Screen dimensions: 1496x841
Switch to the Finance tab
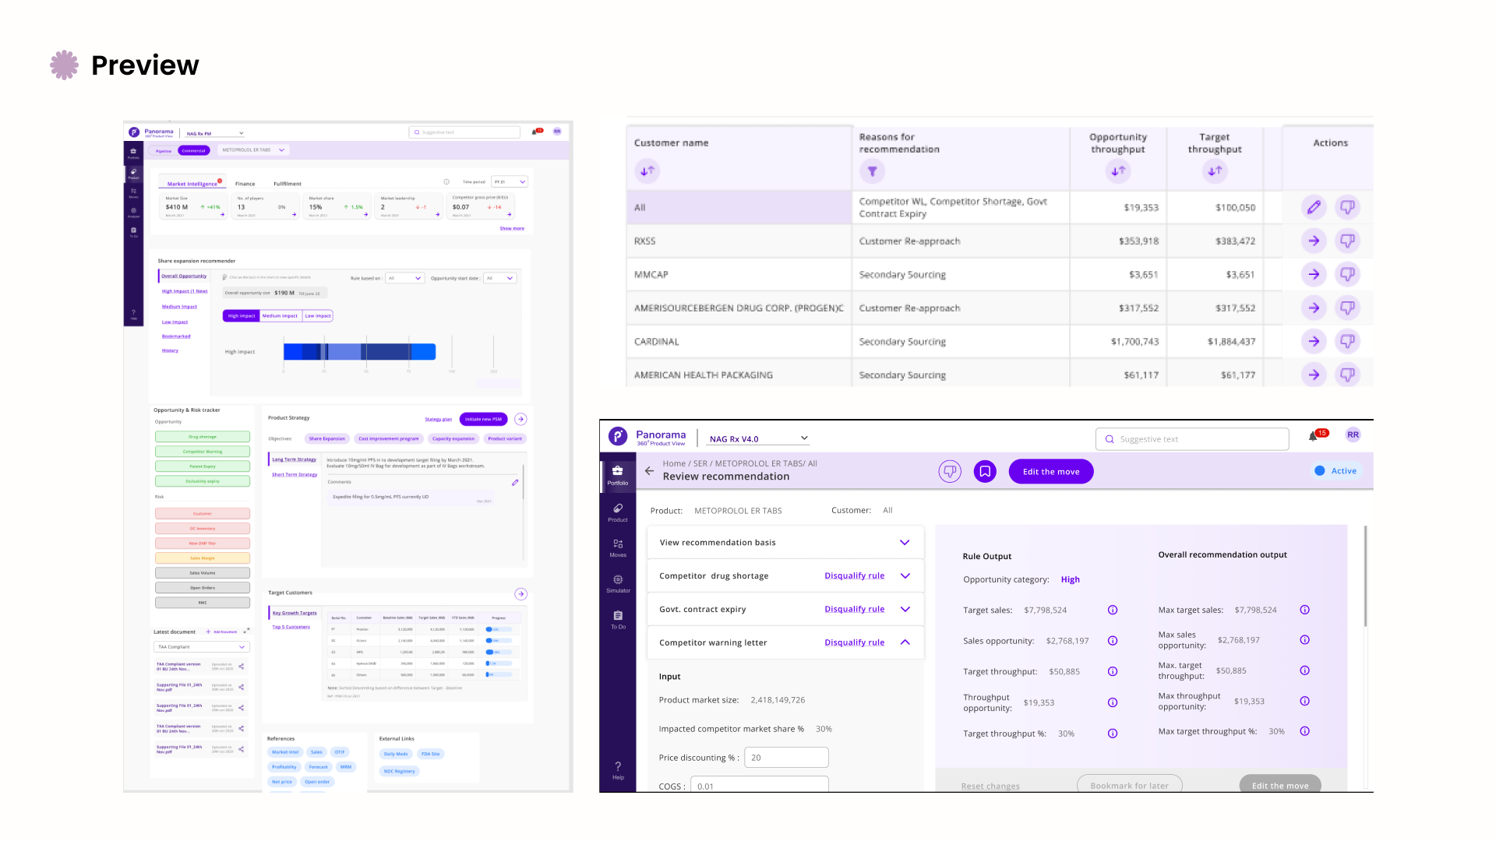[x=245, y=184]
